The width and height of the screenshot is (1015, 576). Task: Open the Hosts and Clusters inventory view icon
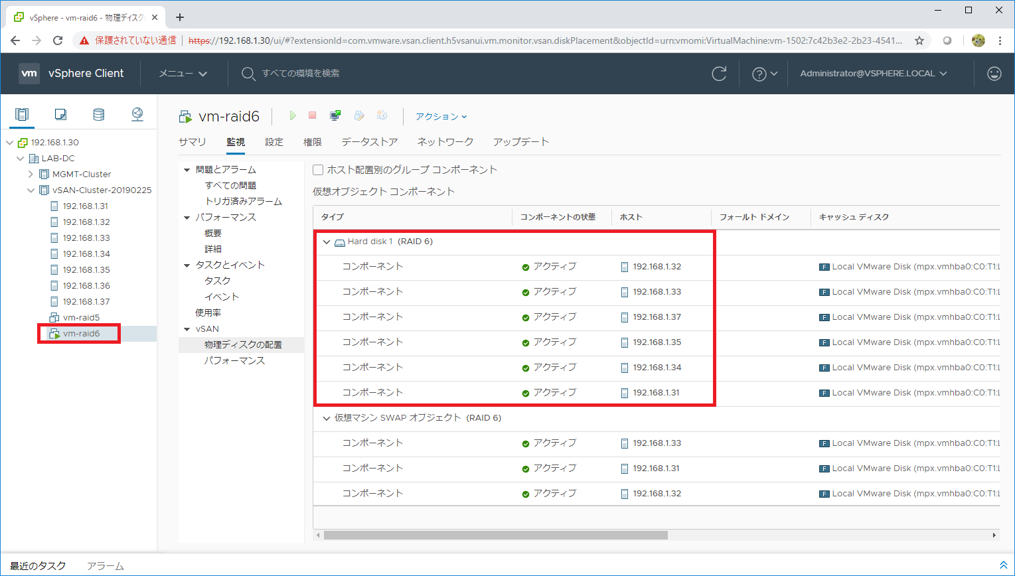[22, 114]
